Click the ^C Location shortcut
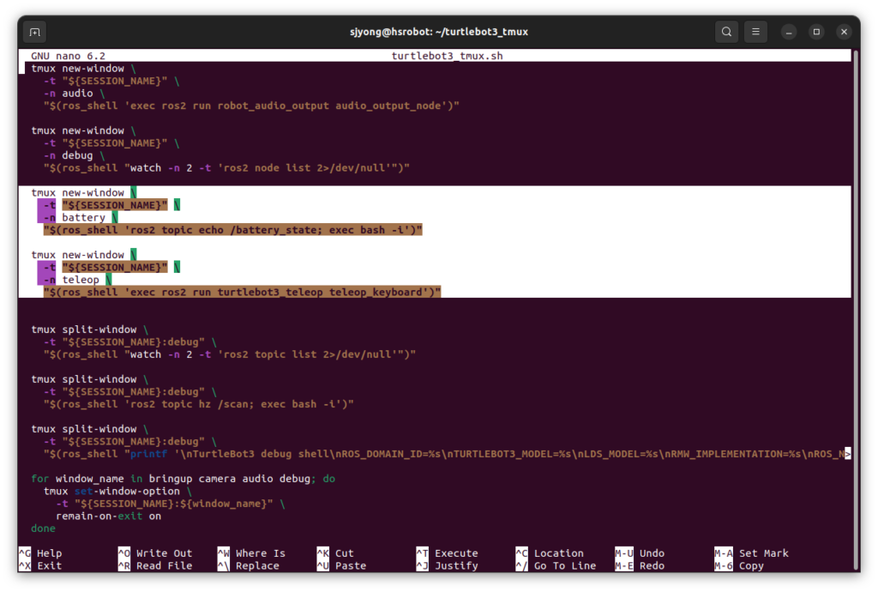 pyautogui.click(x=550, y=553)
